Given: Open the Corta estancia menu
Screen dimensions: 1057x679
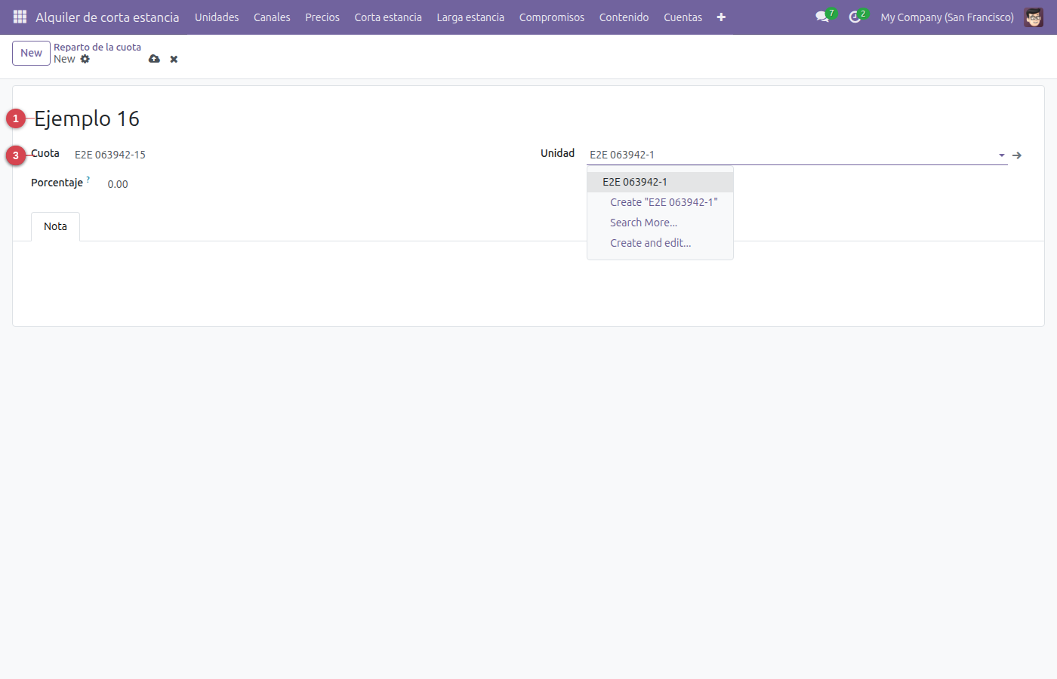Looking at the screenshot, I should [388, 17].
